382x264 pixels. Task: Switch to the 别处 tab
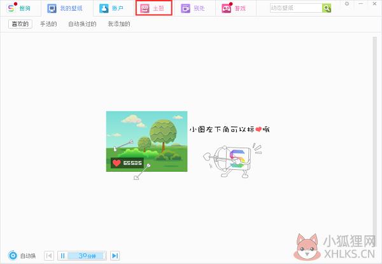click(x=192, y=8)
